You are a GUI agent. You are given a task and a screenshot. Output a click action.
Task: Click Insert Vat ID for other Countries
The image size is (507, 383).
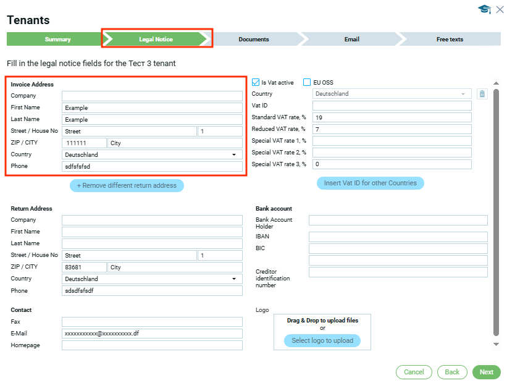click(x=371, y=183)
